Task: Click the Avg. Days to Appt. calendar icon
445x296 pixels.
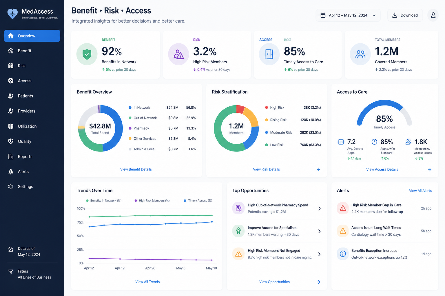Action: [341, 142]
